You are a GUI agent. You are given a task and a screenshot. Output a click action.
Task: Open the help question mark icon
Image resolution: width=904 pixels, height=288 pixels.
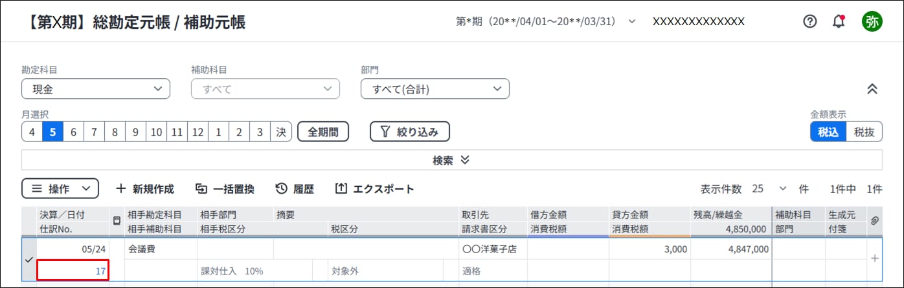click(809, 21)
